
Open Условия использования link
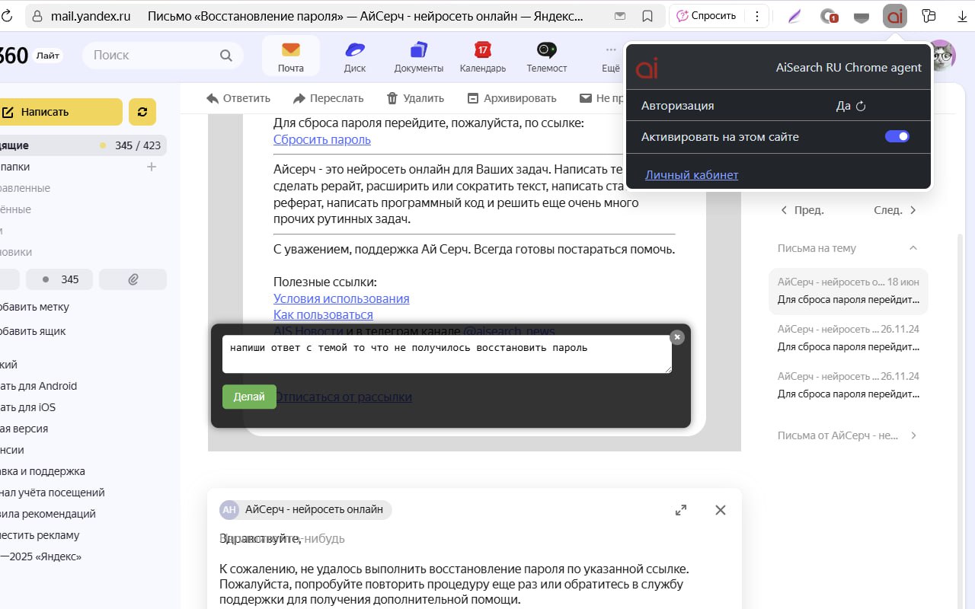click(x=341, y=298)
